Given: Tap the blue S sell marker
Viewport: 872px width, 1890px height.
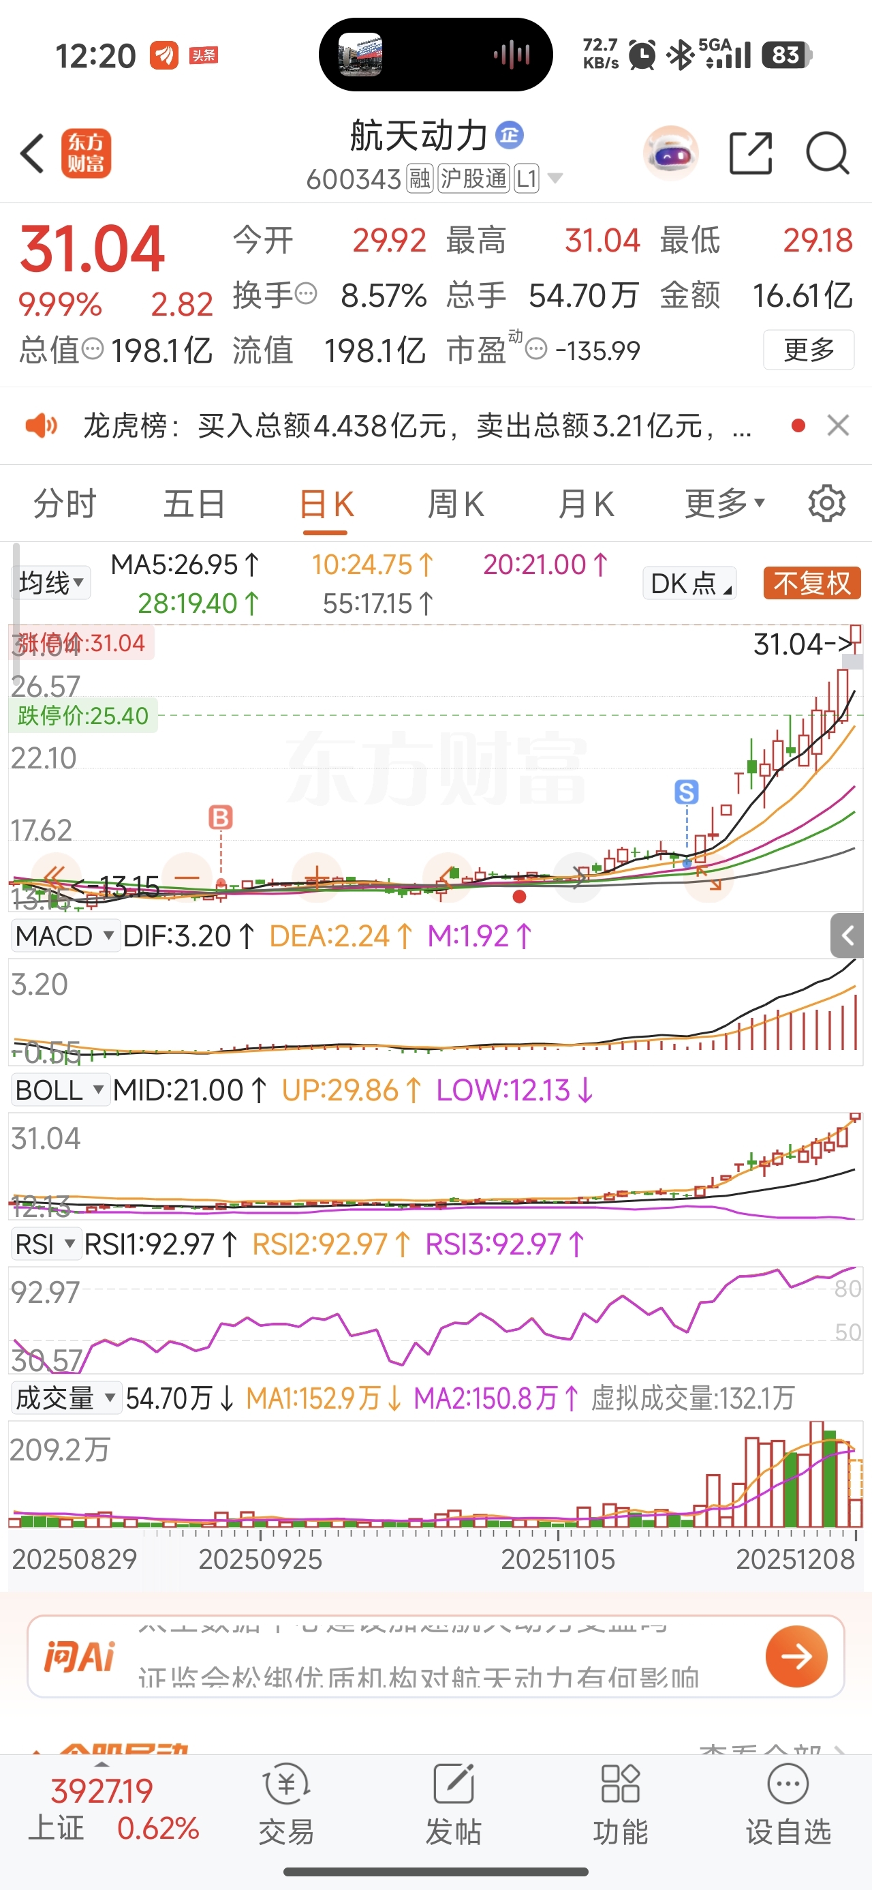Looking at the screenshot, I should pyautogui.click(x=687, y=792).
